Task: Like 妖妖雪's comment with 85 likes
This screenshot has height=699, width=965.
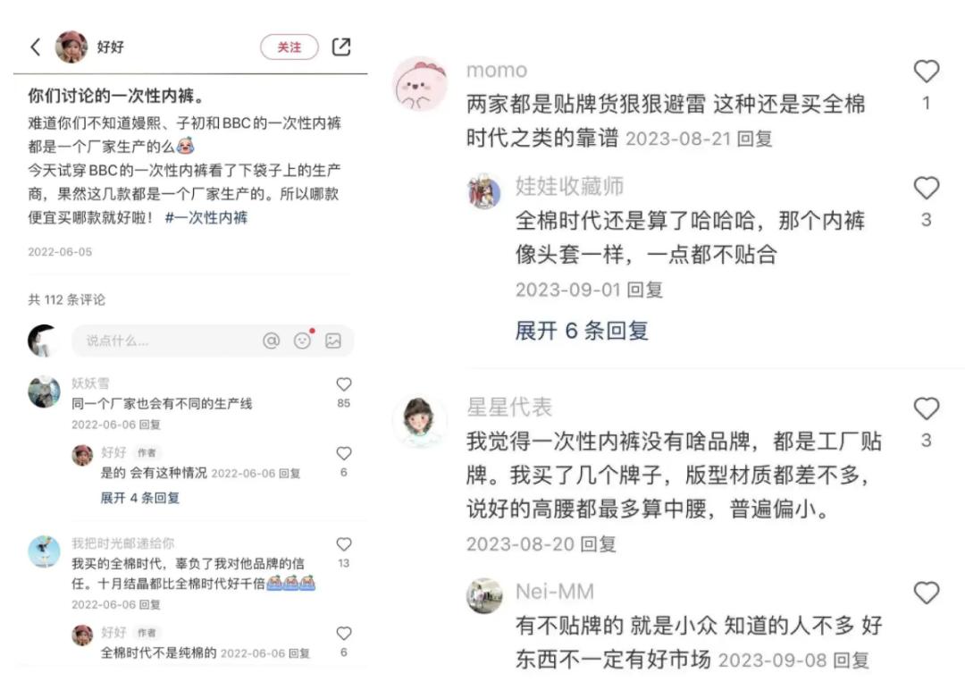Action: (343, 384)
